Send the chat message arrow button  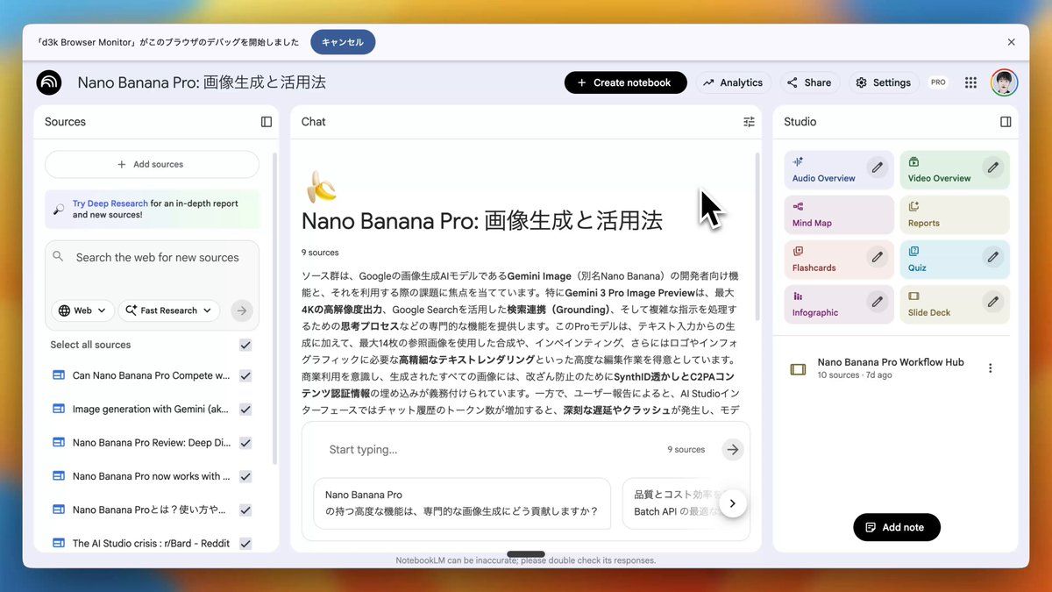(x=732, y=450)
